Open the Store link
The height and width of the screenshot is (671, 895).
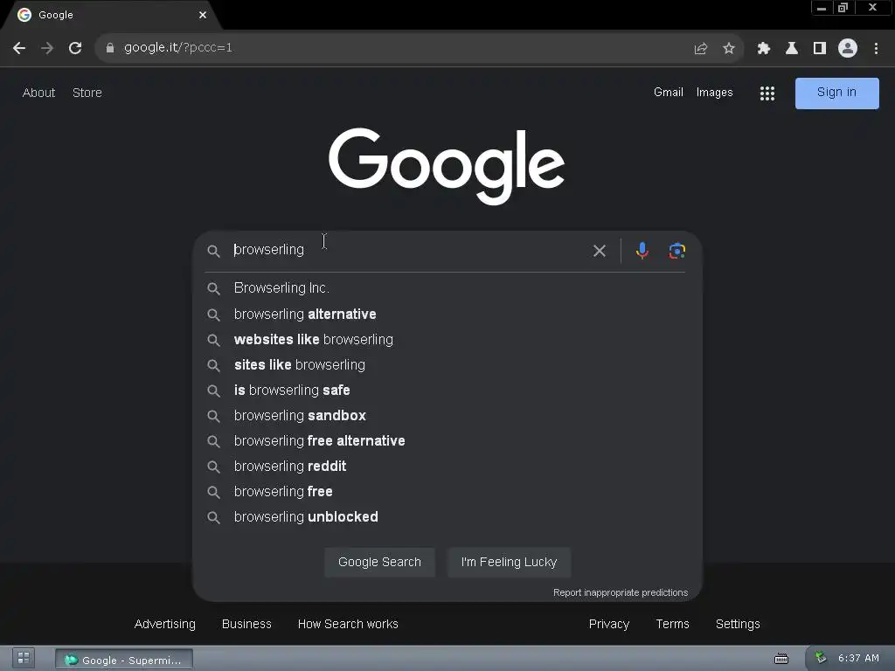87,93
